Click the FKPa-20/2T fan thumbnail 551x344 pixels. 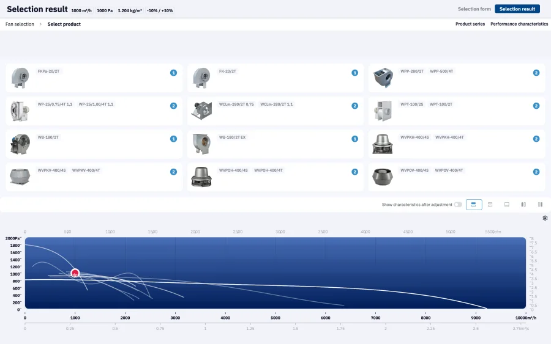click(20, 78)
